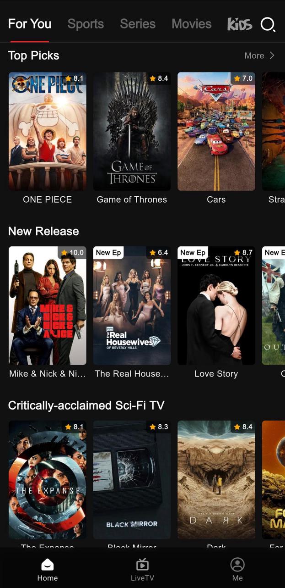Open the Game of Thrones title text
The width and height of the screenshot is (285, 588).
point(132,200)
